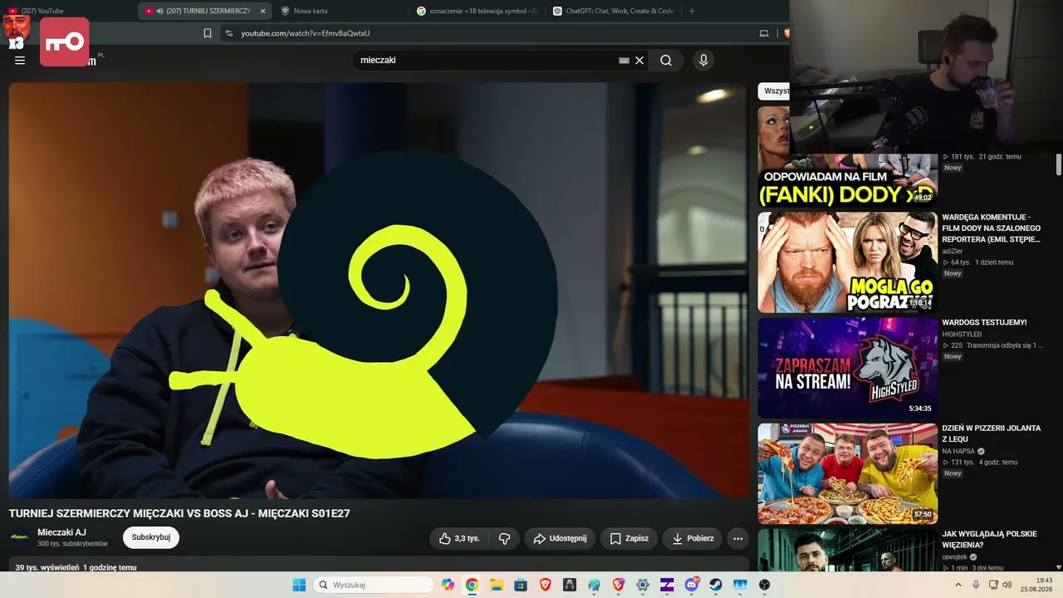This screenshot has height=598, width=1063.
Task: Click the magnifier search button on YouTube
Action: [666, 60]
